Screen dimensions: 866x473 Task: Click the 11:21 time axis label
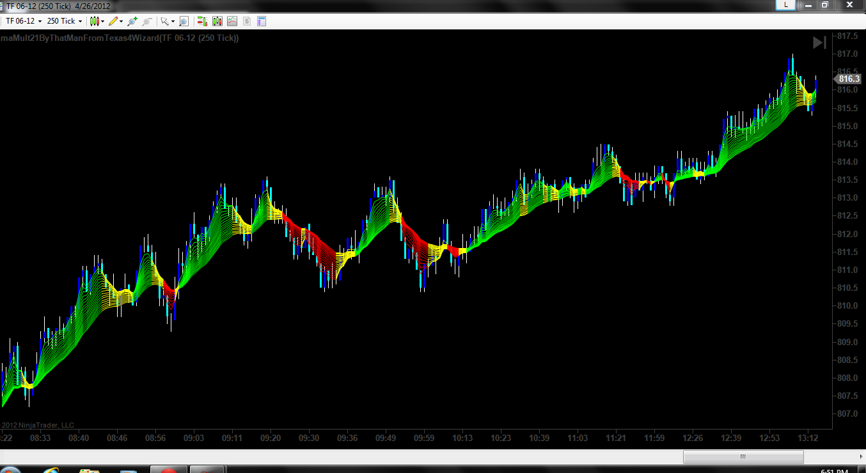tap(616, 438)
